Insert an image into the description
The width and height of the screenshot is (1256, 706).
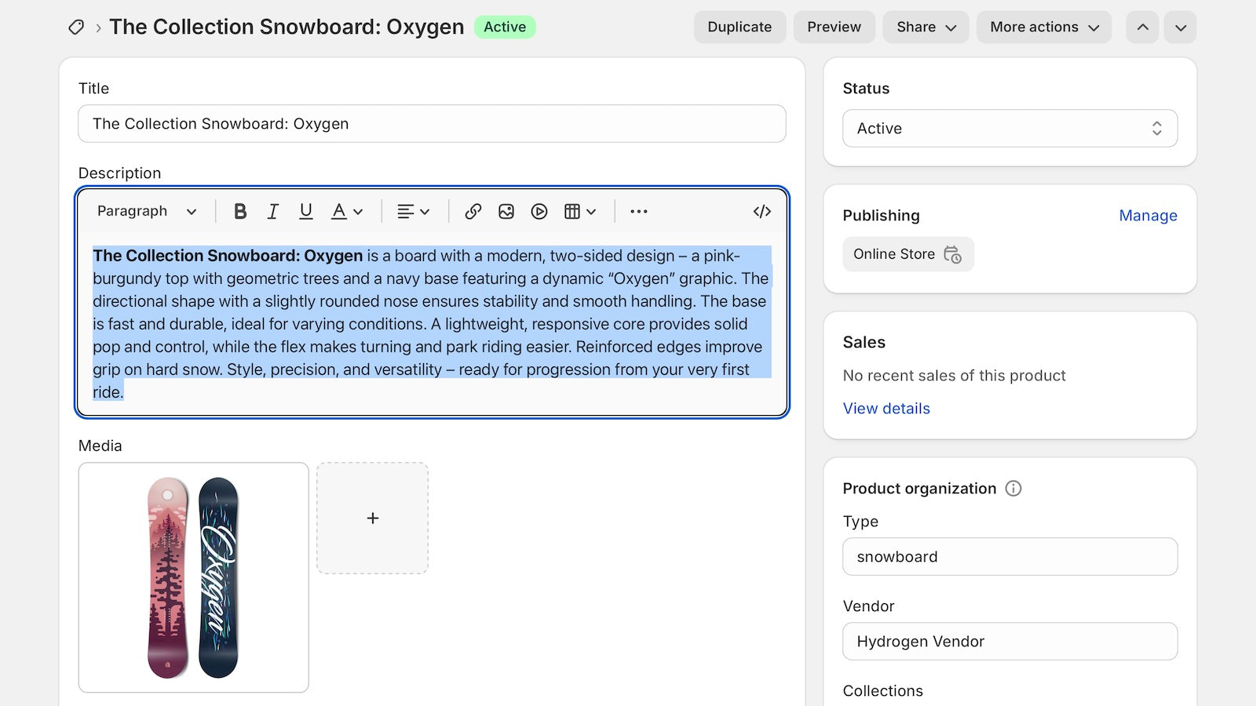(506, 211)
